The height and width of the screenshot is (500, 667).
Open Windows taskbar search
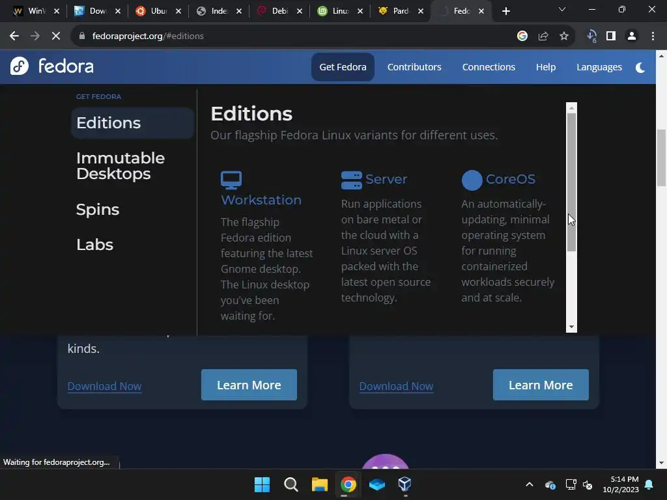pos(291,484)
